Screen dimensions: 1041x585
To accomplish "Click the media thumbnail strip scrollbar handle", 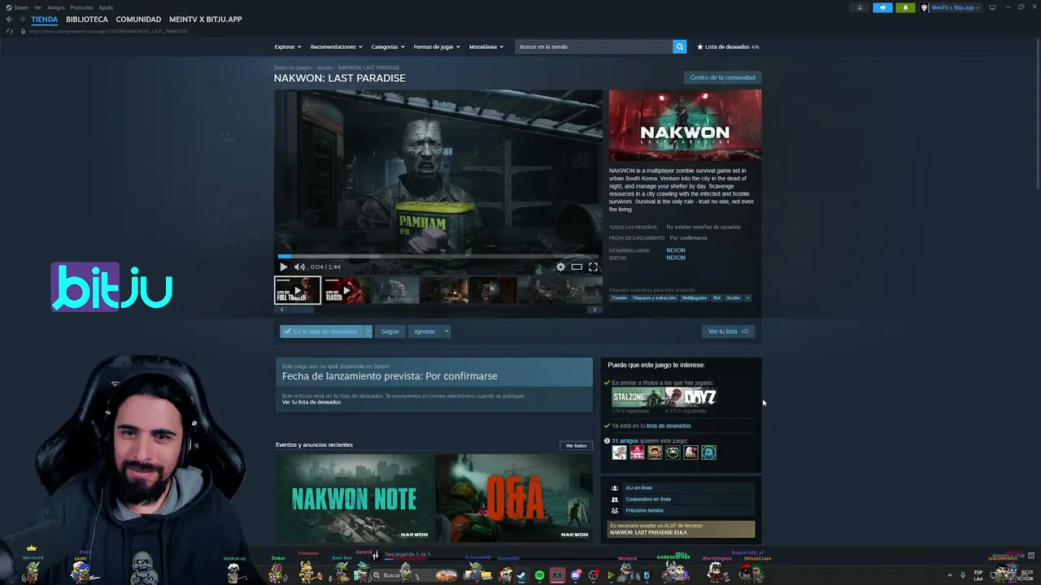I will coord(302,310).
